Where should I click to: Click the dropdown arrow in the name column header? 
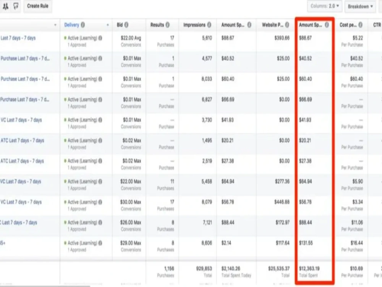55,25
